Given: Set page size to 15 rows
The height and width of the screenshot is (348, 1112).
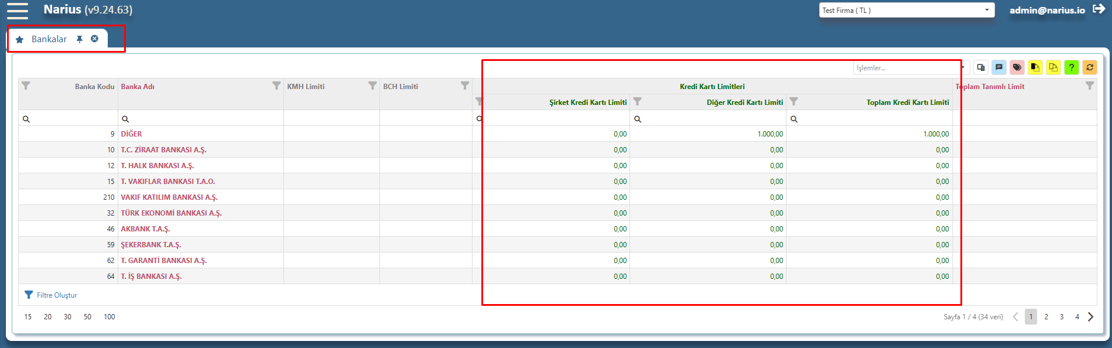Looking at the screenshot, I should (x=28, y=317).
